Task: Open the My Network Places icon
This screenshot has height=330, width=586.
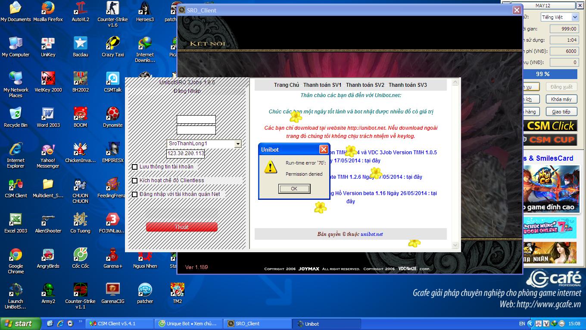Action: 16,85
